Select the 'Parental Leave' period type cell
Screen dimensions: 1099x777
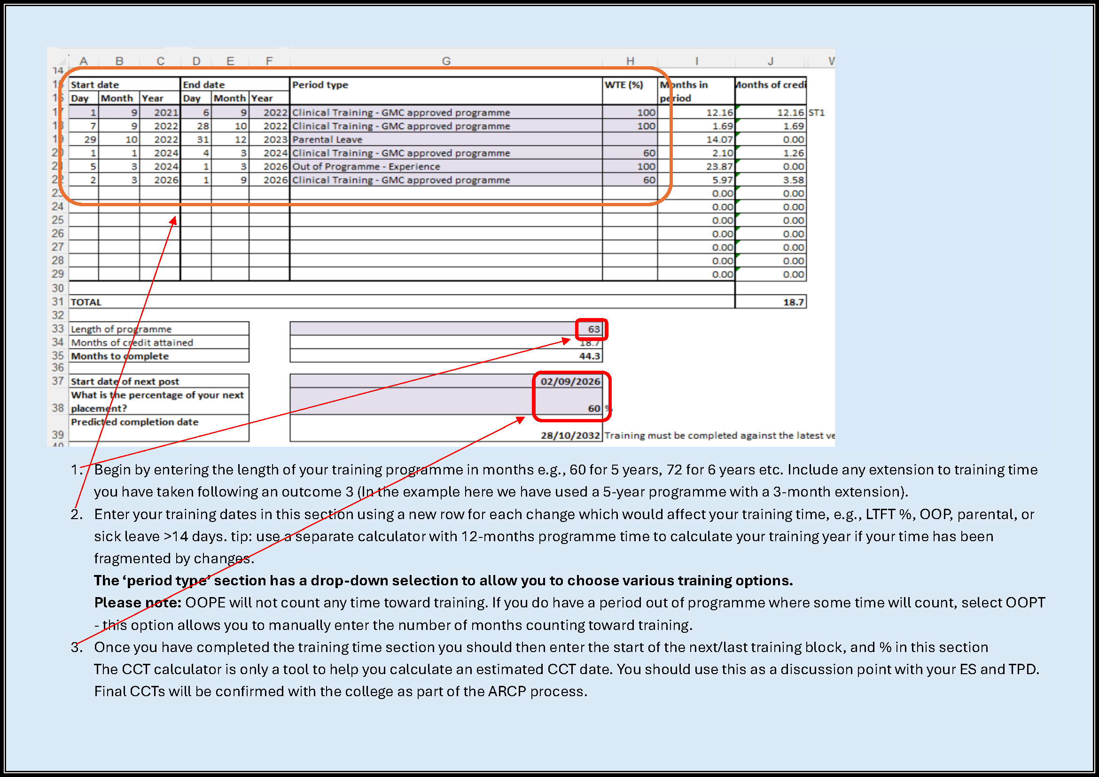pyautogui.click(x=445, y=139)
